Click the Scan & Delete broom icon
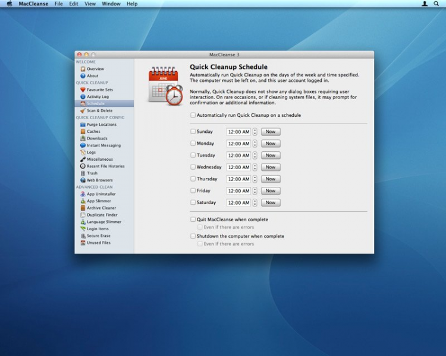 83,110
